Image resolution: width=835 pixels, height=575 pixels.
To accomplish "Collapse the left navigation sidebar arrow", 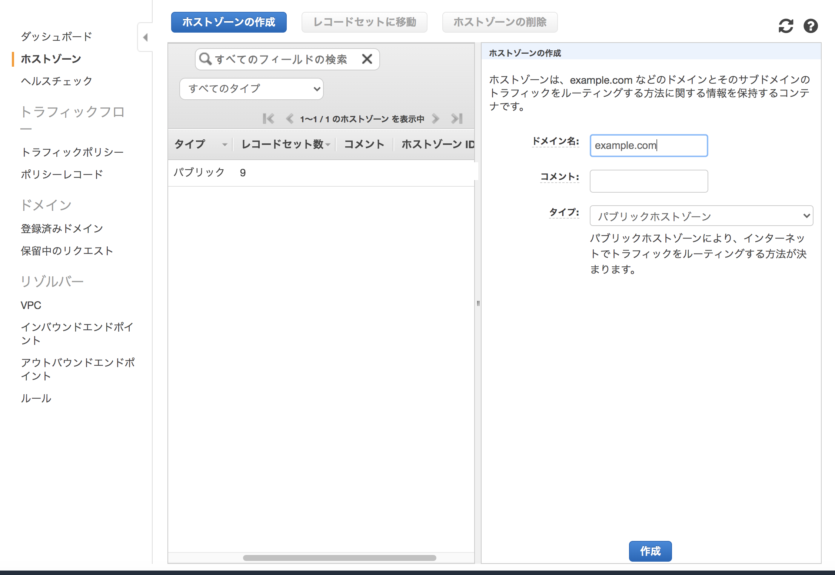I will pos(145,37).
